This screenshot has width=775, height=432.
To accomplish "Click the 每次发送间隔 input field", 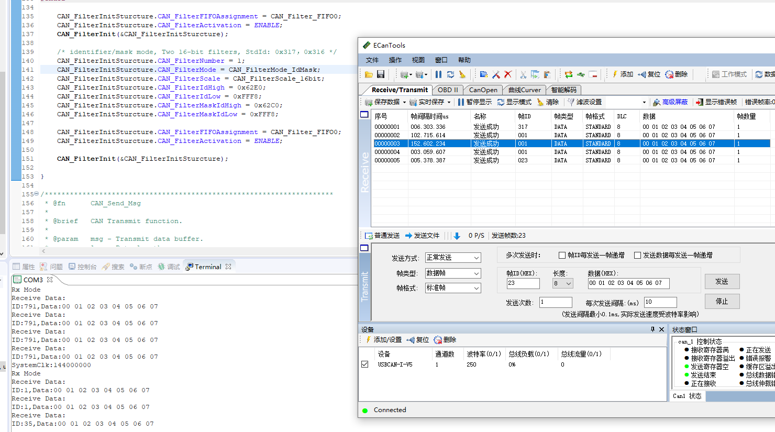I will [660, 302].
